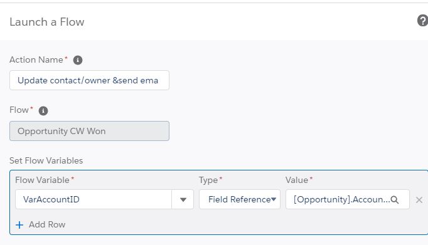Open help via the question mark icon
This screenshot has height=245, width=428.
tap(422, 21)
